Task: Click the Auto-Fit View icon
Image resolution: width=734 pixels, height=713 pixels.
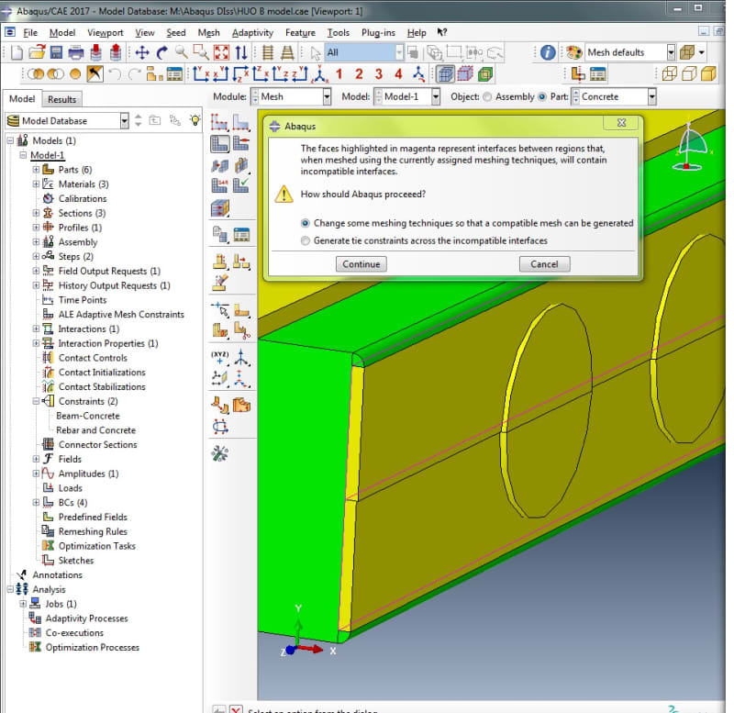Action: [x=221, y=52]
